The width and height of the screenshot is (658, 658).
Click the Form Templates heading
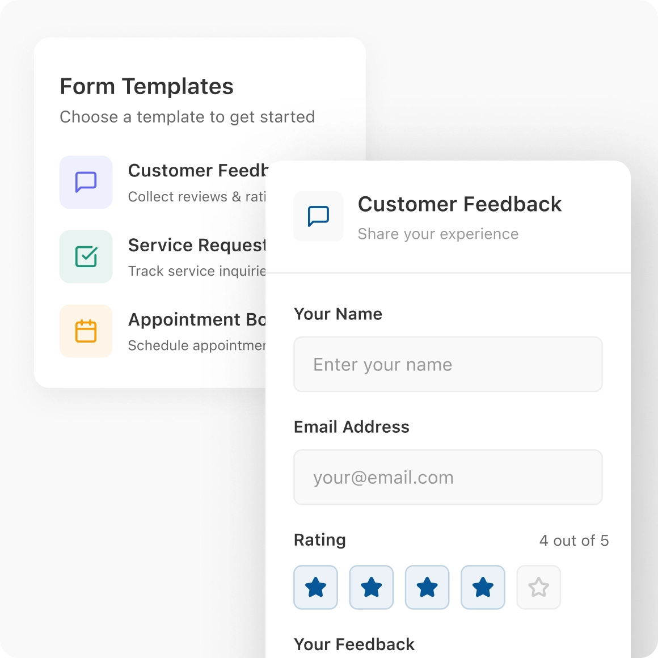pos(146,87)
